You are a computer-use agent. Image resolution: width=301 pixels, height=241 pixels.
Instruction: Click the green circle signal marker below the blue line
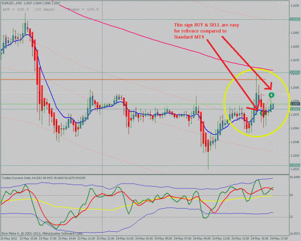262,113
